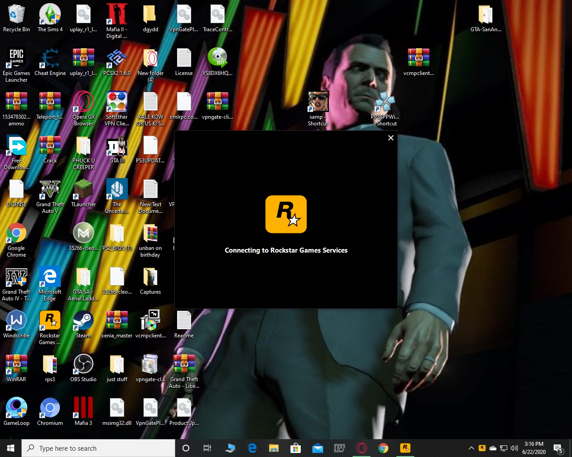Open the PS2_BIOS (1) folder
The height and width of the screenshot is (457, 572).
[117, 237]
